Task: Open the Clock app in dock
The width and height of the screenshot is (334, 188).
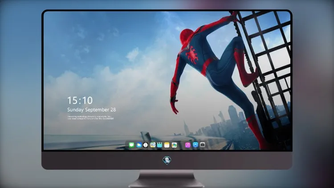Action: click(x=146, y=145)
